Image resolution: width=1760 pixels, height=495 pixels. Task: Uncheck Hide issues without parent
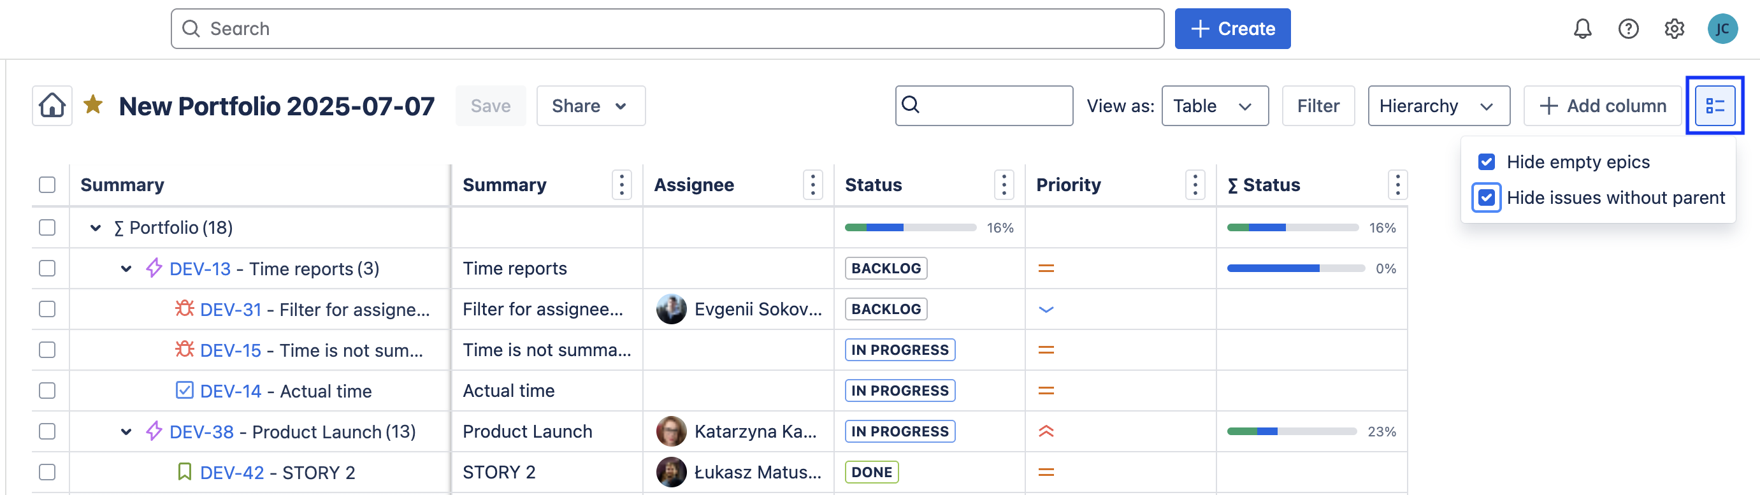point(1486,198)
